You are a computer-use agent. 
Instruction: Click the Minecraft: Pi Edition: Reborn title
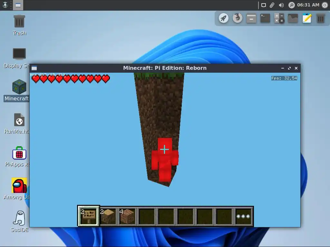pyautogui.click(x=165, y=68)
